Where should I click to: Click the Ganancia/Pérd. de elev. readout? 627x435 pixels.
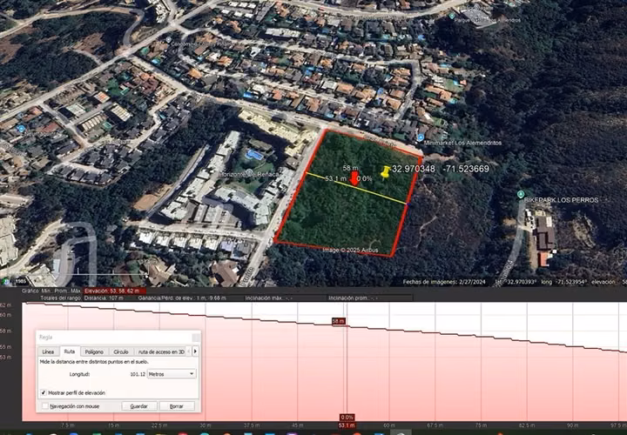pyautogui.click(x=182, y=298)
